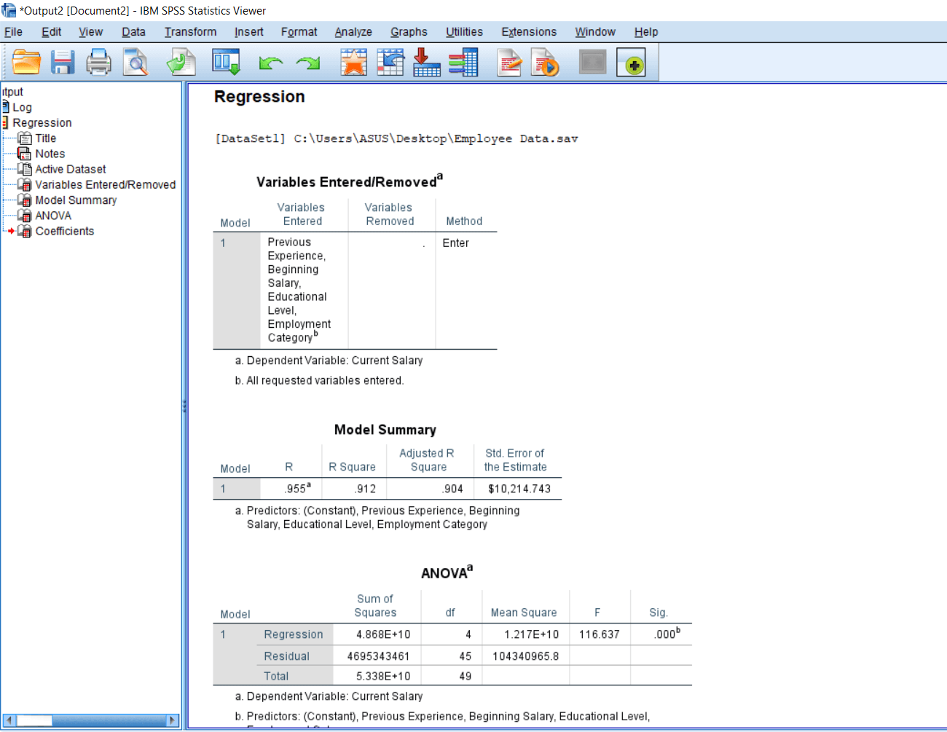Open the Extensions menu
947x732 pixels.
pyautogui.click(x=529, y=32)
